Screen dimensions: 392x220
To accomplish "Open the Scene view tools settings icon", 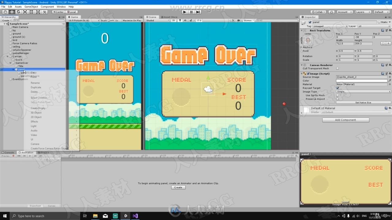I will [x=233, y=20].
